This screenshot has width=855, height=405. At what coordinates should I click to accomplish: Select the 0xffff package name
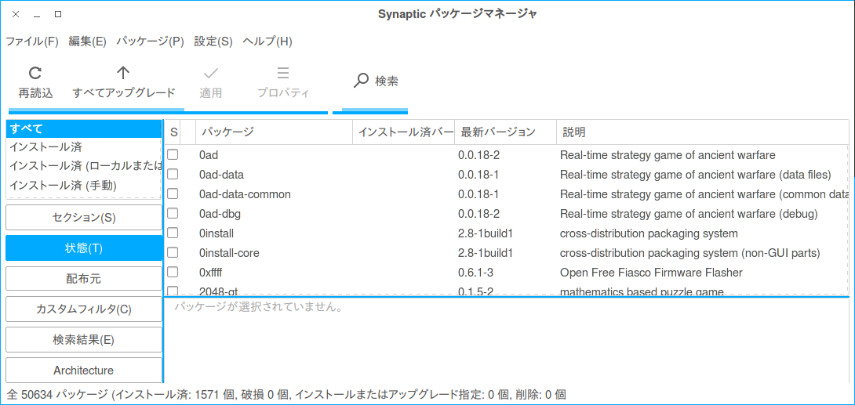211,272
